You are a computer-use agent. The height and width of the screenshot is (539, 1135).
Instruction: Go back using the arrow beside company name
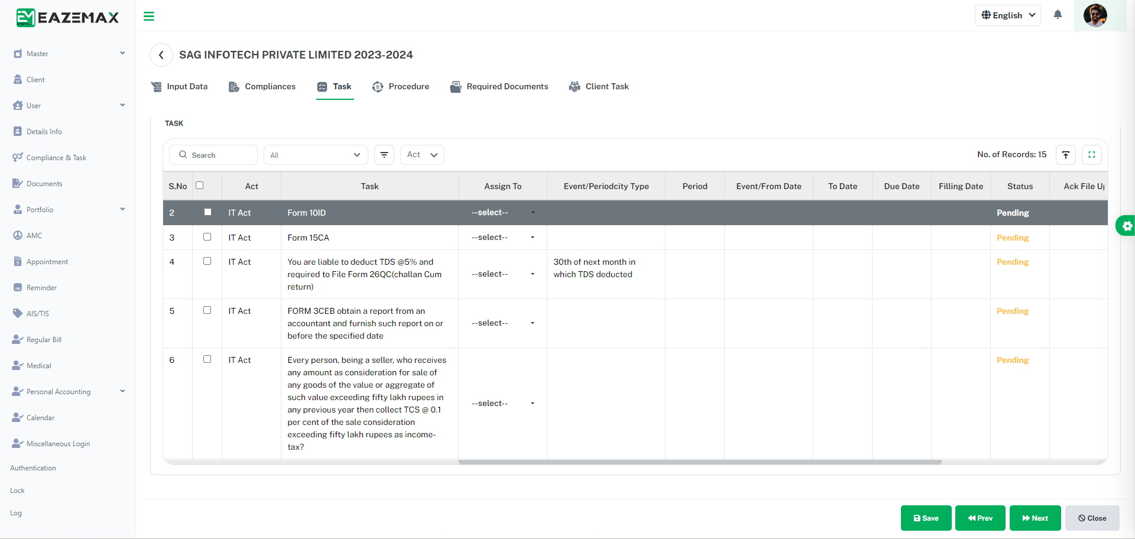click(161, 55)
